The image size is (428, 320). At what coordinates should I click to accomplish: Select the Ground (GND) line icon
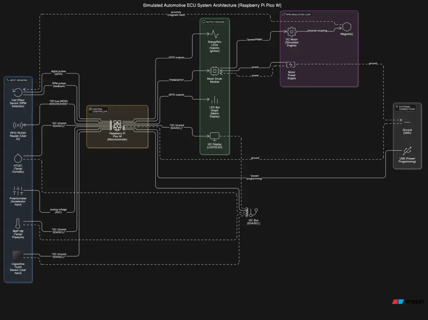(x=407, y=122)
